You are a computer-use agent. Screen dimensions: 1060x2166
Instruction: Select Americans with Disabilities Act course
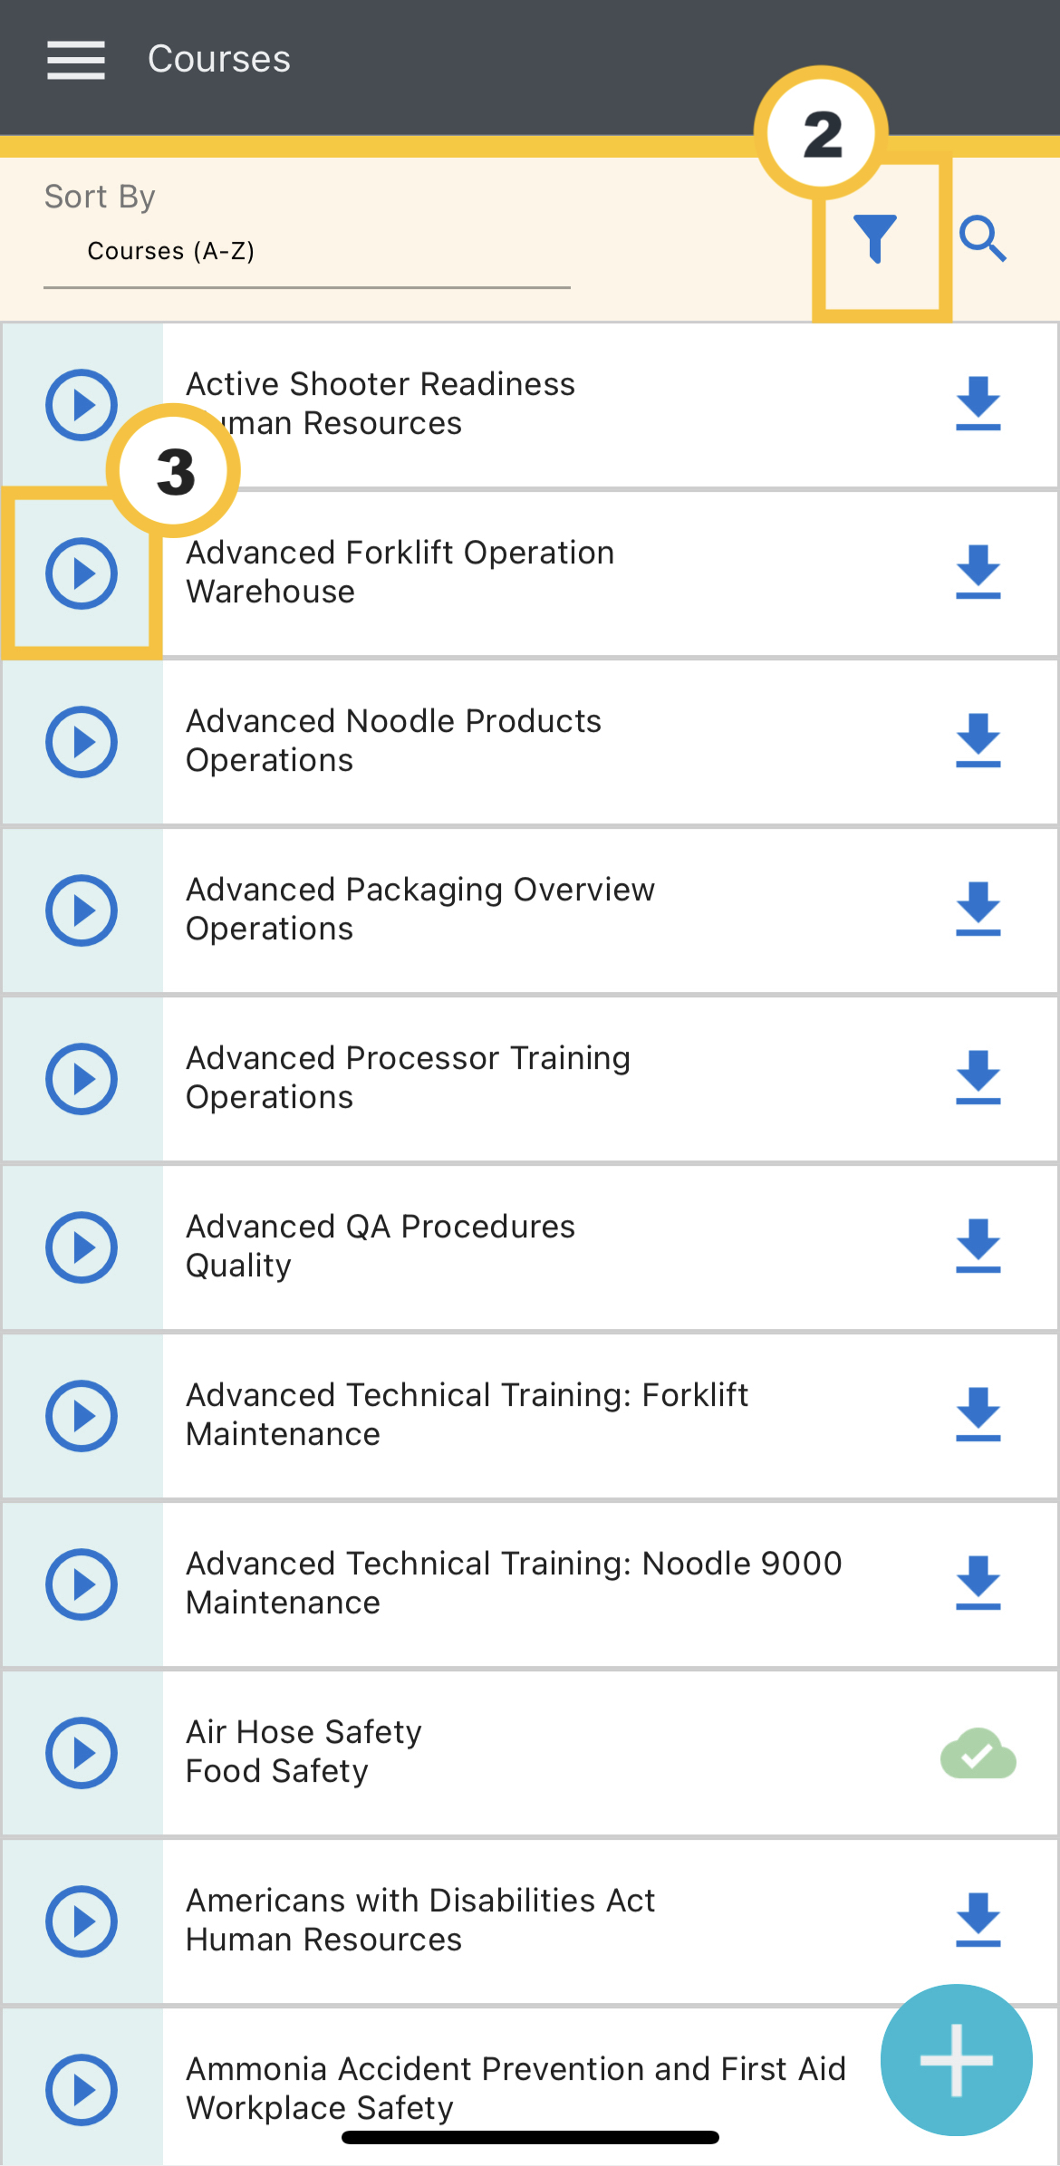click(x=530, y=1921)
